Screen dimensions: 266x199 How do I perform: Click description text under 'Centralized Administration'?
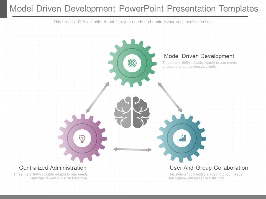[x=50, y=176]
